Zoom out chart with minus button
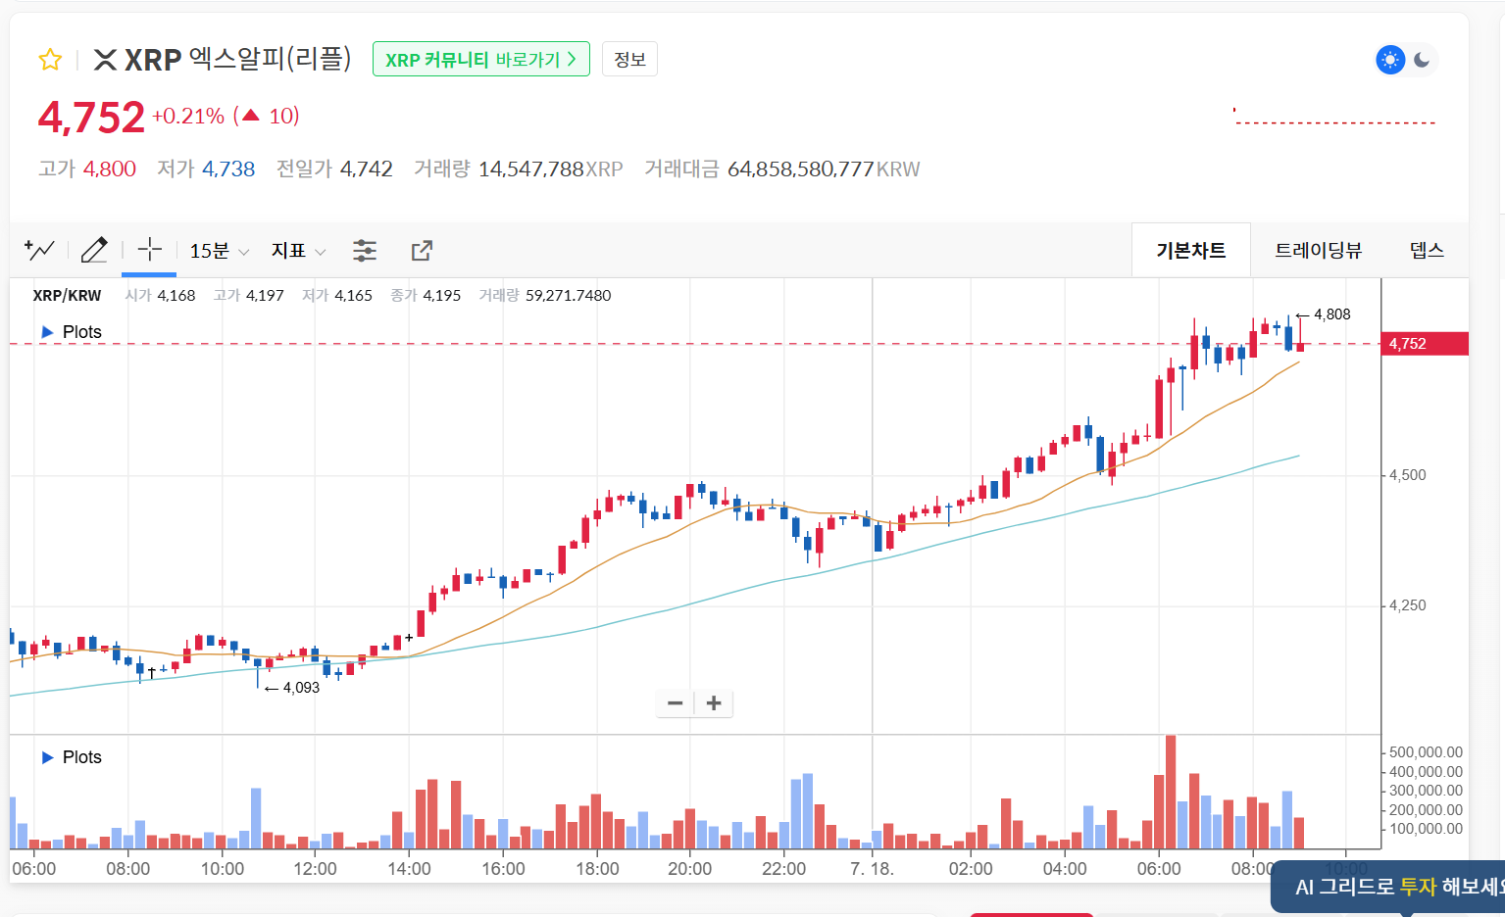The width and height of the screenshot is (1505, 917). click(x=675, y=703)
